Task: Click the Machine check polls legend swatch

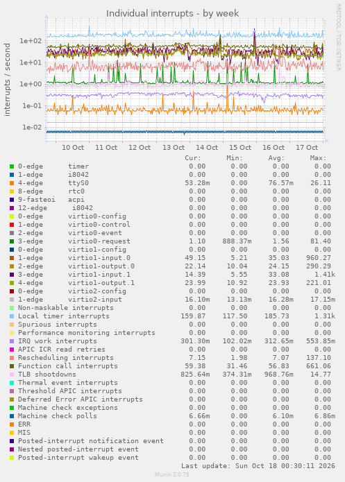Action: pyautogui.click(x=12, y=416)
